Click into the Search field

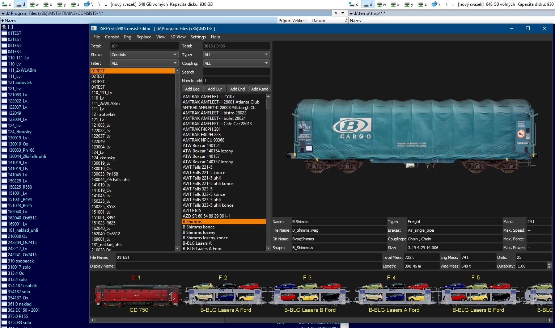point(236,72)
